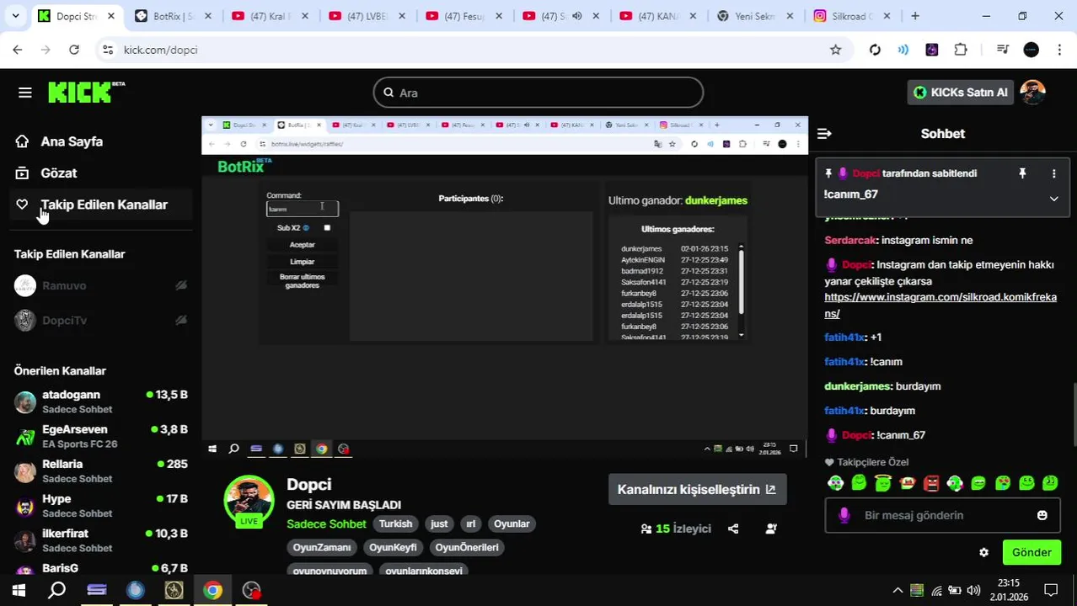
Task: Open the Windows Start menu
Action: 19,590
